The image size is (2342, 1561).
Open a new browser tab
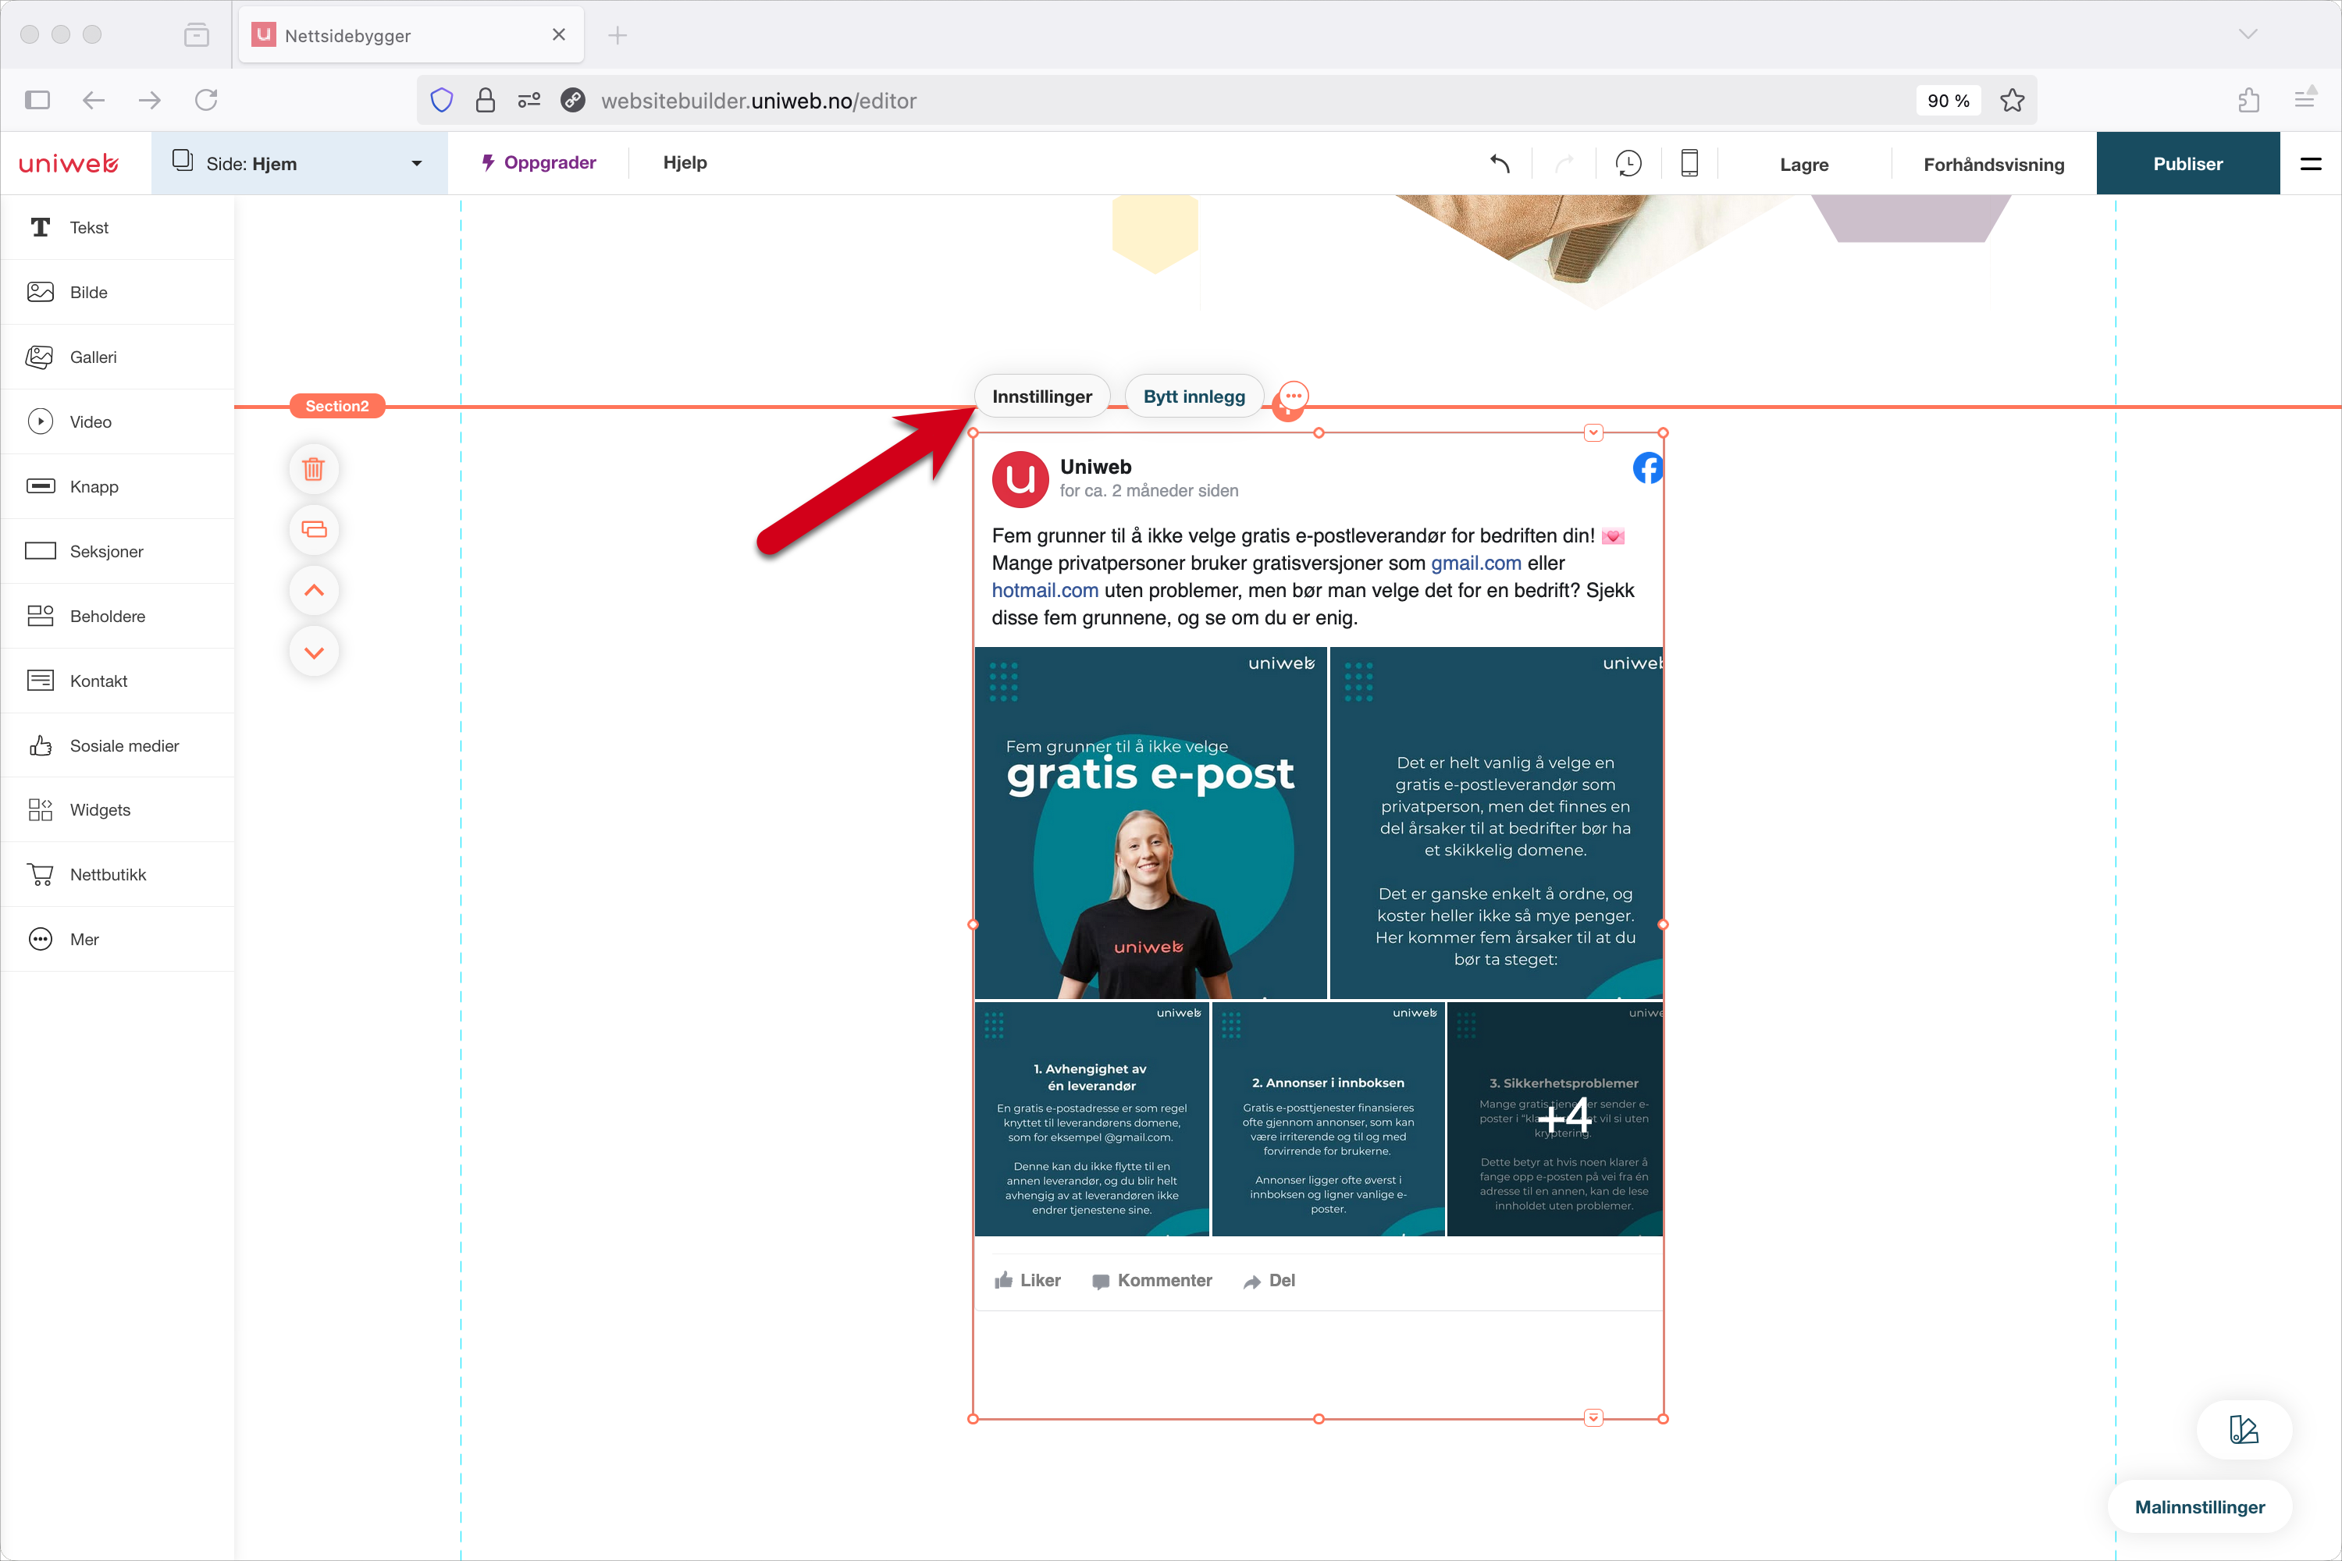(x=618, y=35)
